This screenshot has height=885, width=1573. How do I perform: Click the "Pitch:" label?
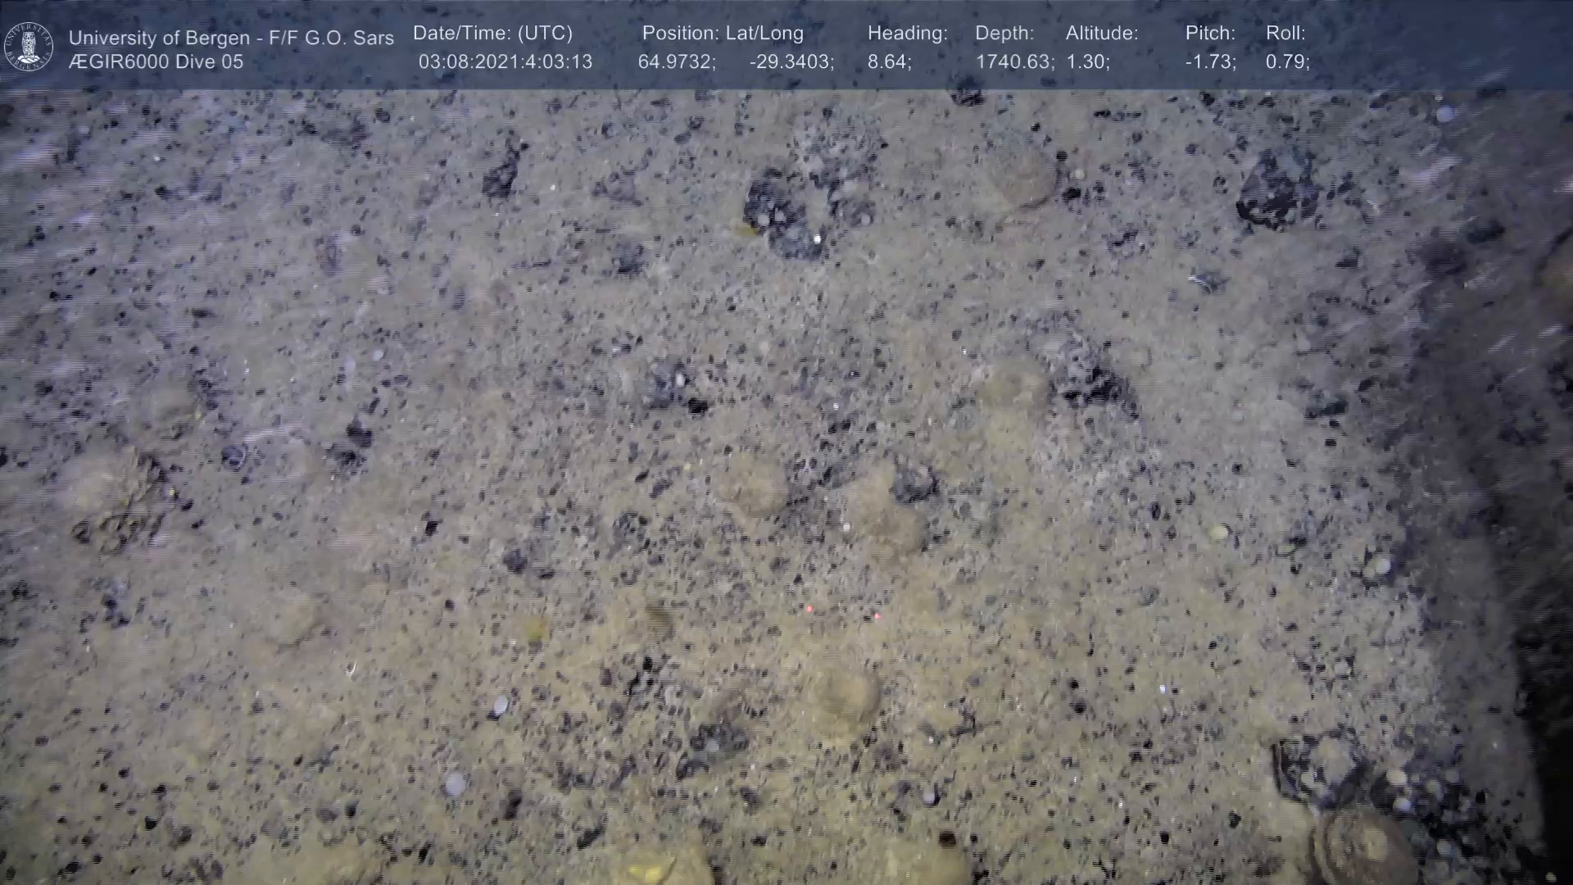(1210, 34)
